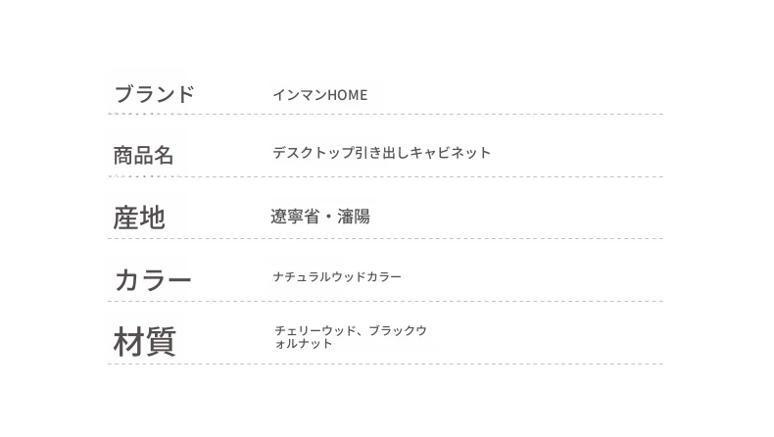Click dashed separator under 産地 row
This screenshot has height=437, width=774.
[x=385, y=238]
